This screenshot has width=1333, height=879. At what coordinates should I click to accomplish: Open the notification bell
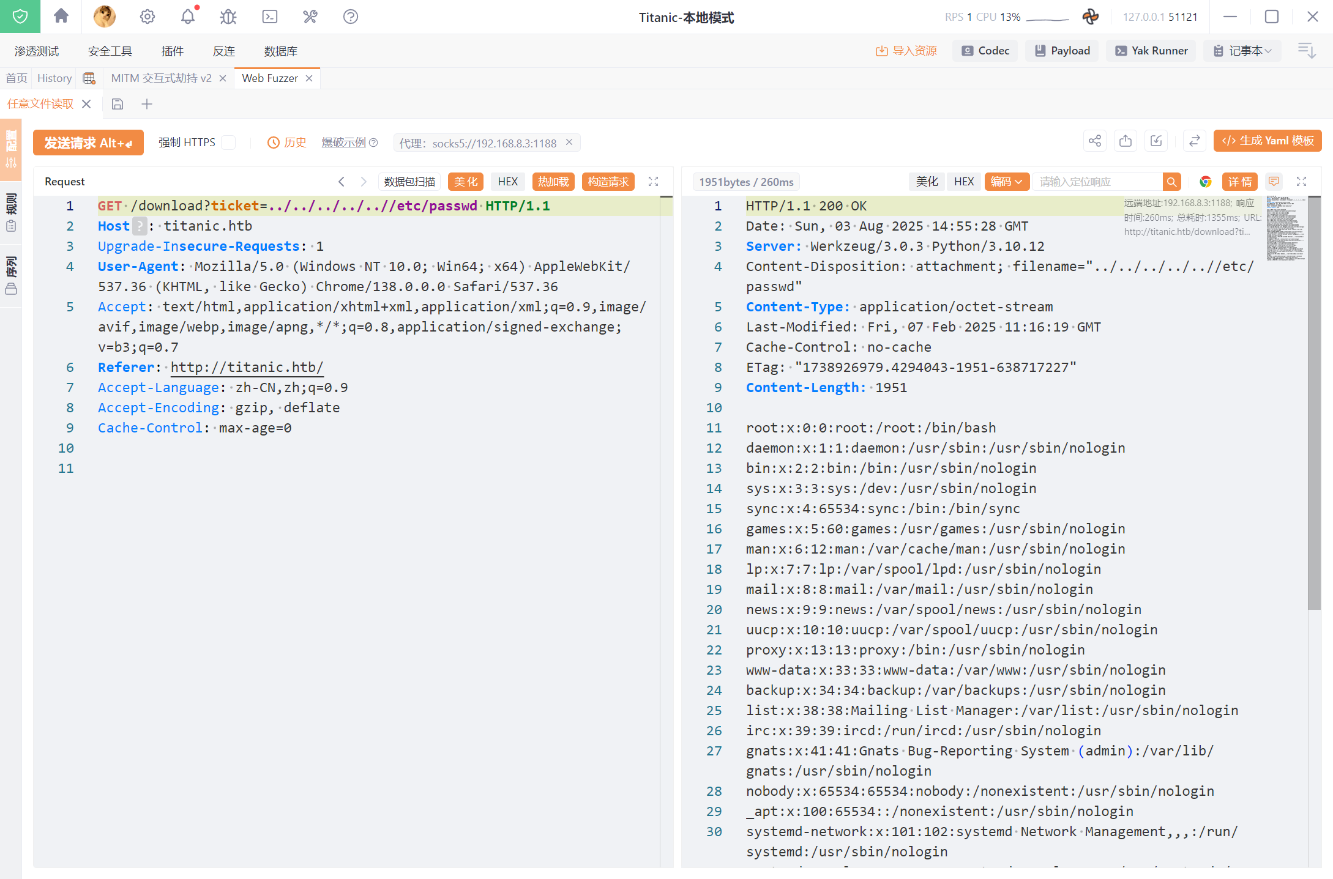(188, 17)
